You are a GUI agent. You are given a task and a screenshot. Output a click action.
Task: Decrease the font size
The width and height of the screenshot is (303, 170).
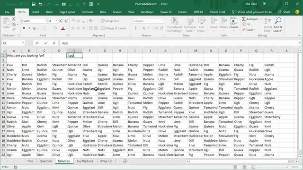(66, 21)
